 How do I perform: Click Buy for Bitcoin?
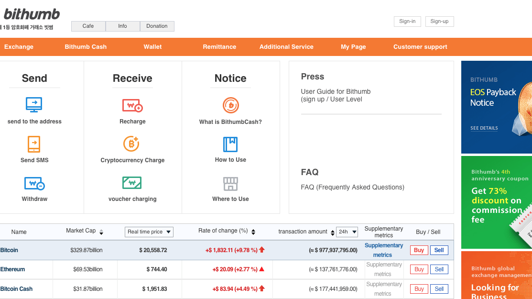[x=419, y=250]
